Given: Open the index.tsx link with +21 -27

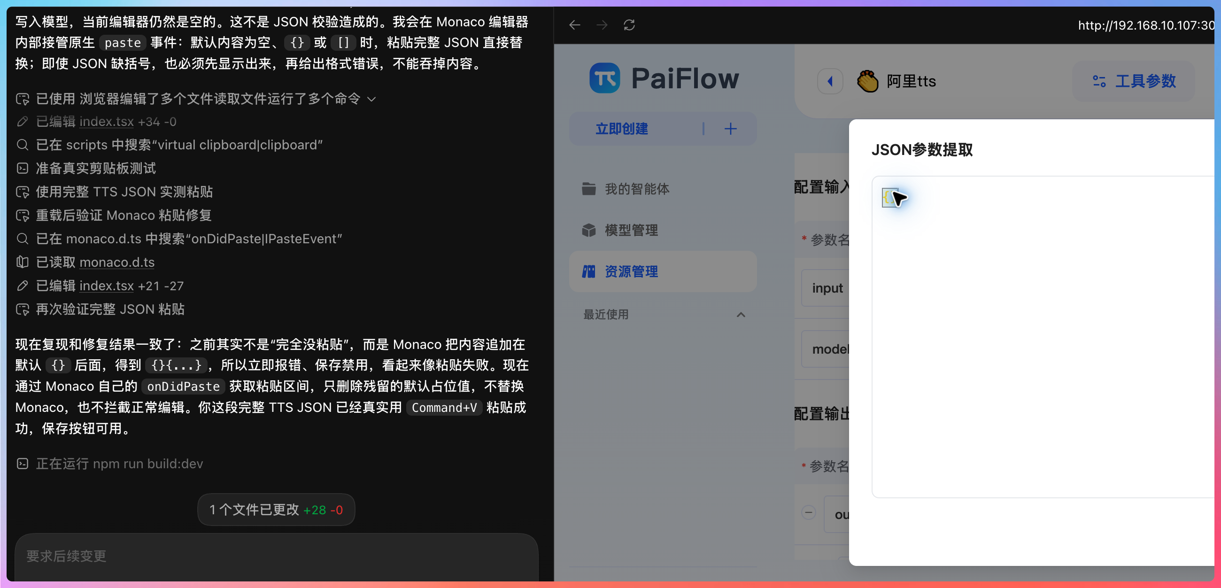Looking at the screenshot, I should pos(107,286).
